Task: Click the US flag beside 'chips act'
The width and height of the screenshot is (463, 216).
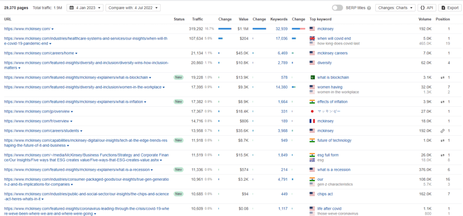Action: (312, 194)
